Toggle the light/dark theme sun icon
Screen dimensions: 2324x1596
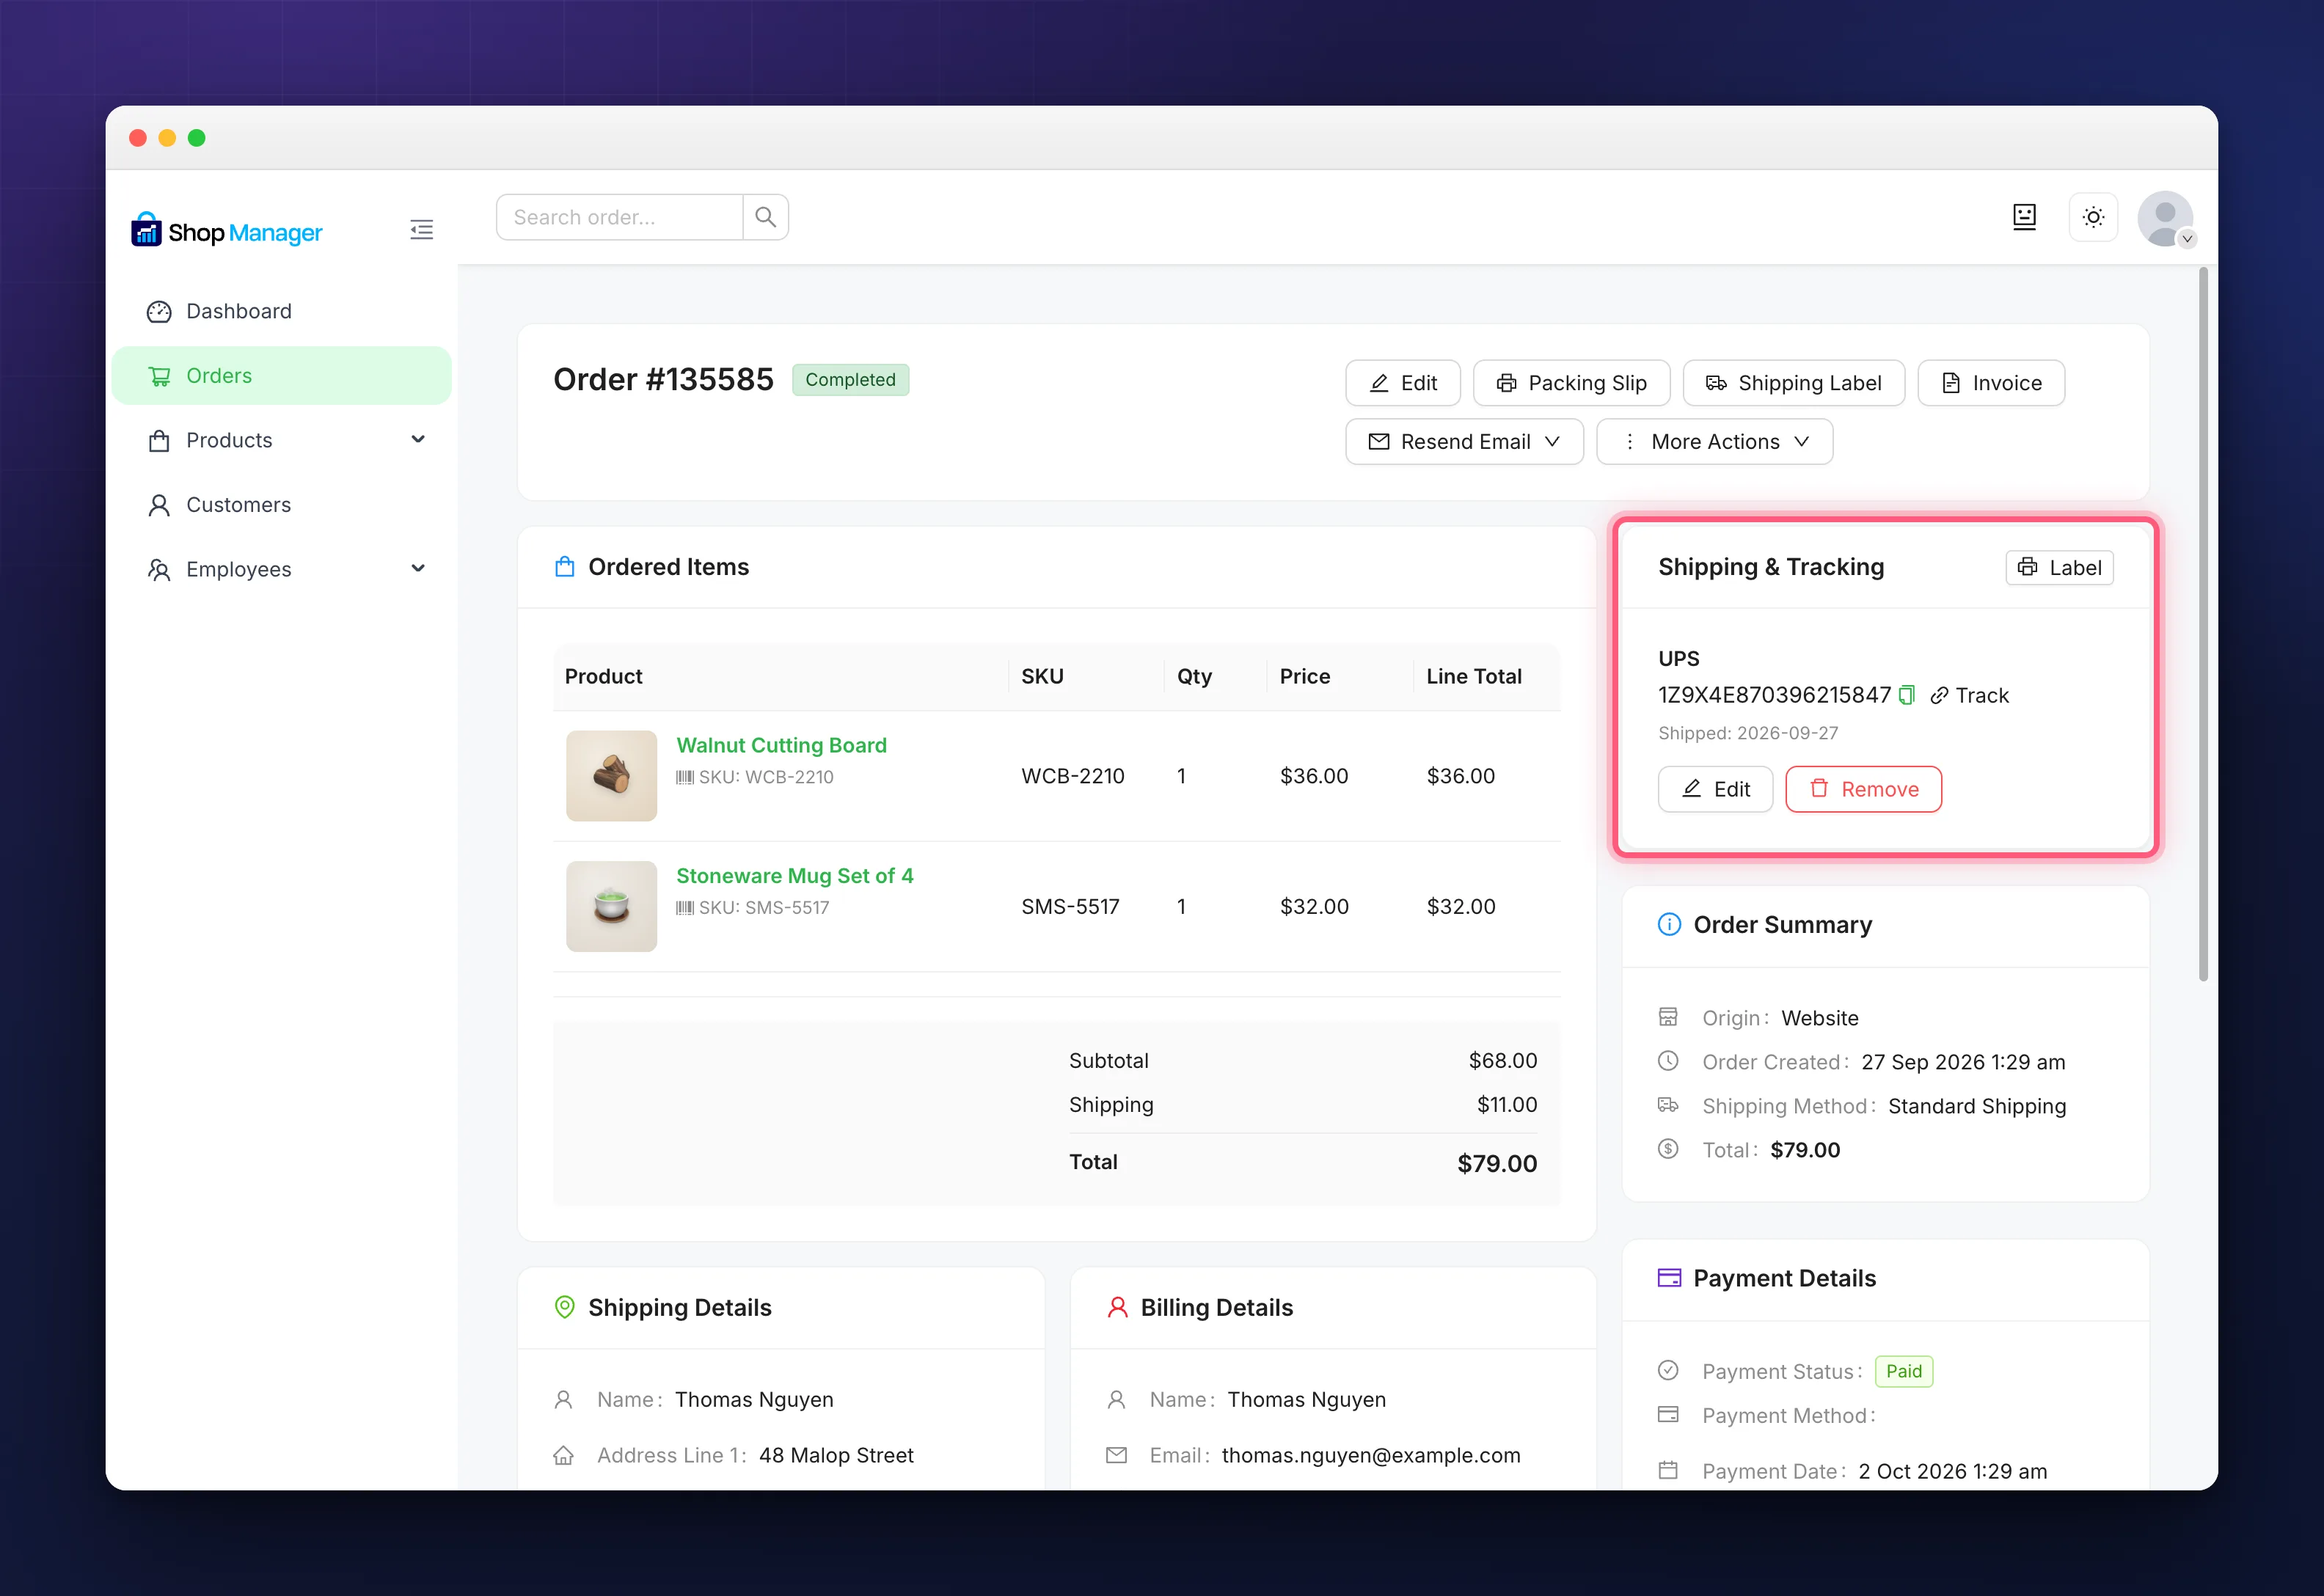(x=2093, y=217)
